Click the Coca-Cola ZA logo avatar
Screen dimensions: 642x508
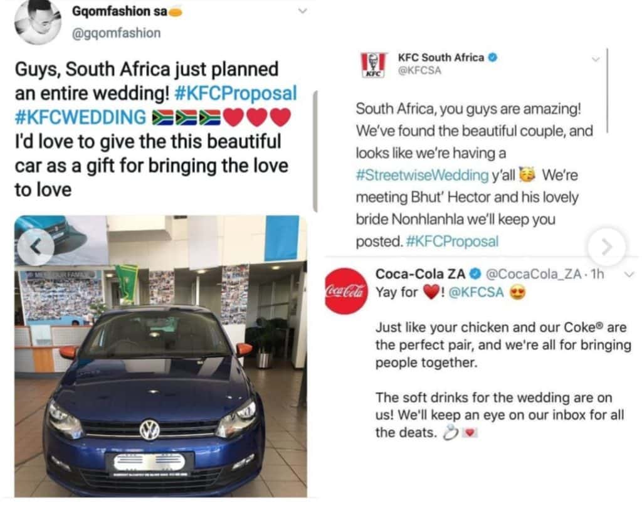click(344, 290)
